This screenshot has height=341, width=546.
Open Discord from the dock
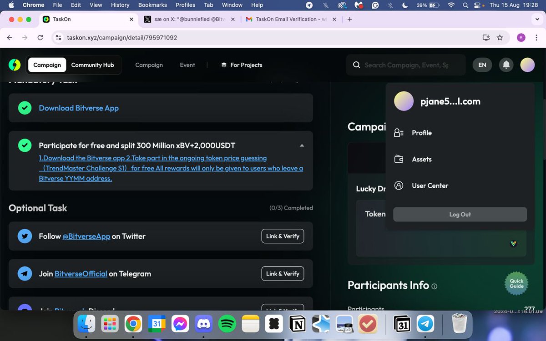(x=203, y=324)
